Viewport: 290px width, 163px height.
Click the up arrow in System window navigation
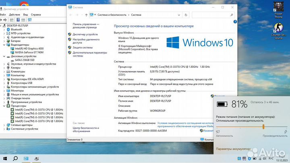click(x=86, y=15)
